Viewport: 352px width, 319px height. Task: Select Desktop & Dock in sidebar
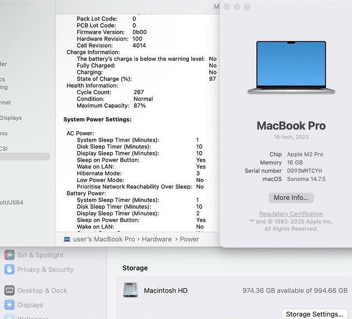click(x=42, y=290)
